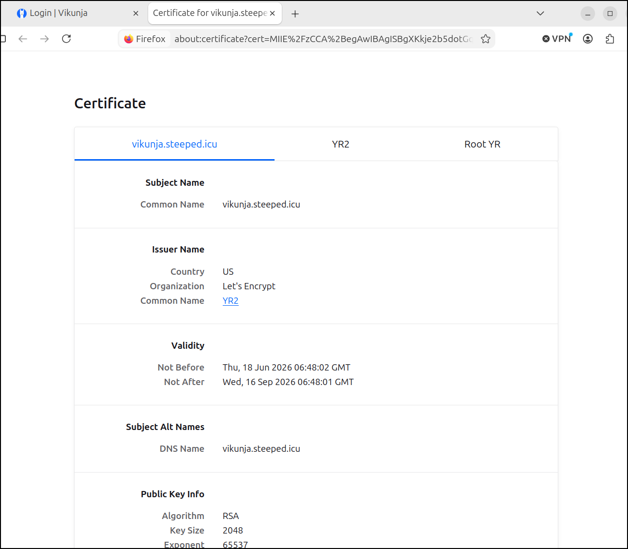This screenshot has width=628, height=549.
Task: Select the Root YR certificate tab
Action: [482, 144]
